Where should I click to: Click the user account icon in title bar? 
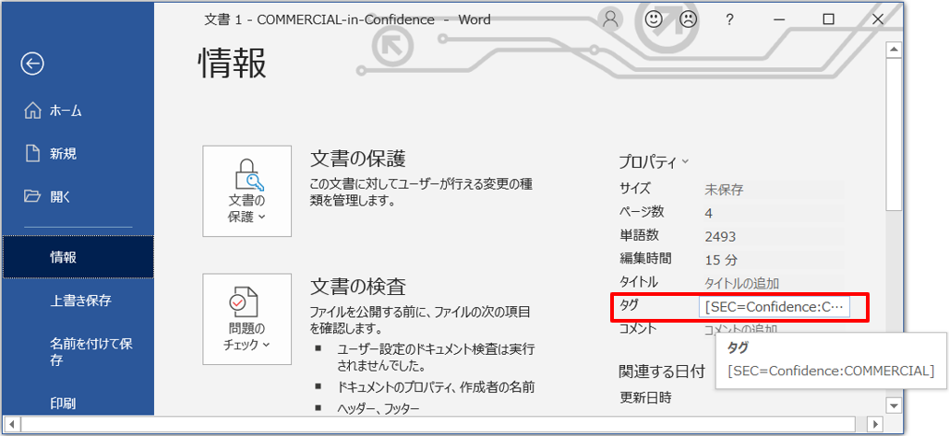tap(610, 19)
